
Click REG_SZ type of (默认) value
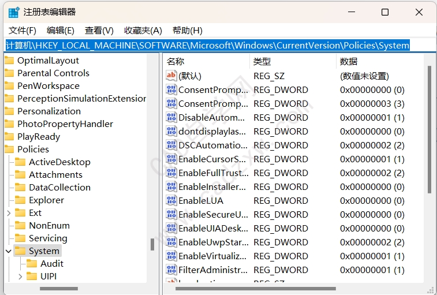[269, 76]
